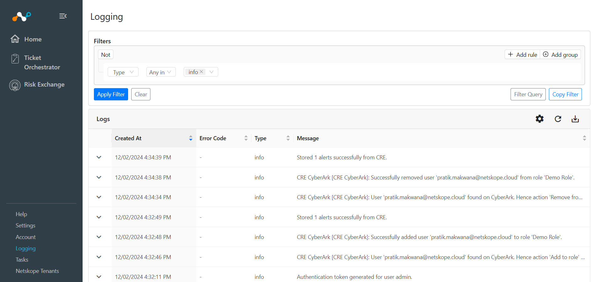
Task: Open the Tasks page
Action: (22, 260)
